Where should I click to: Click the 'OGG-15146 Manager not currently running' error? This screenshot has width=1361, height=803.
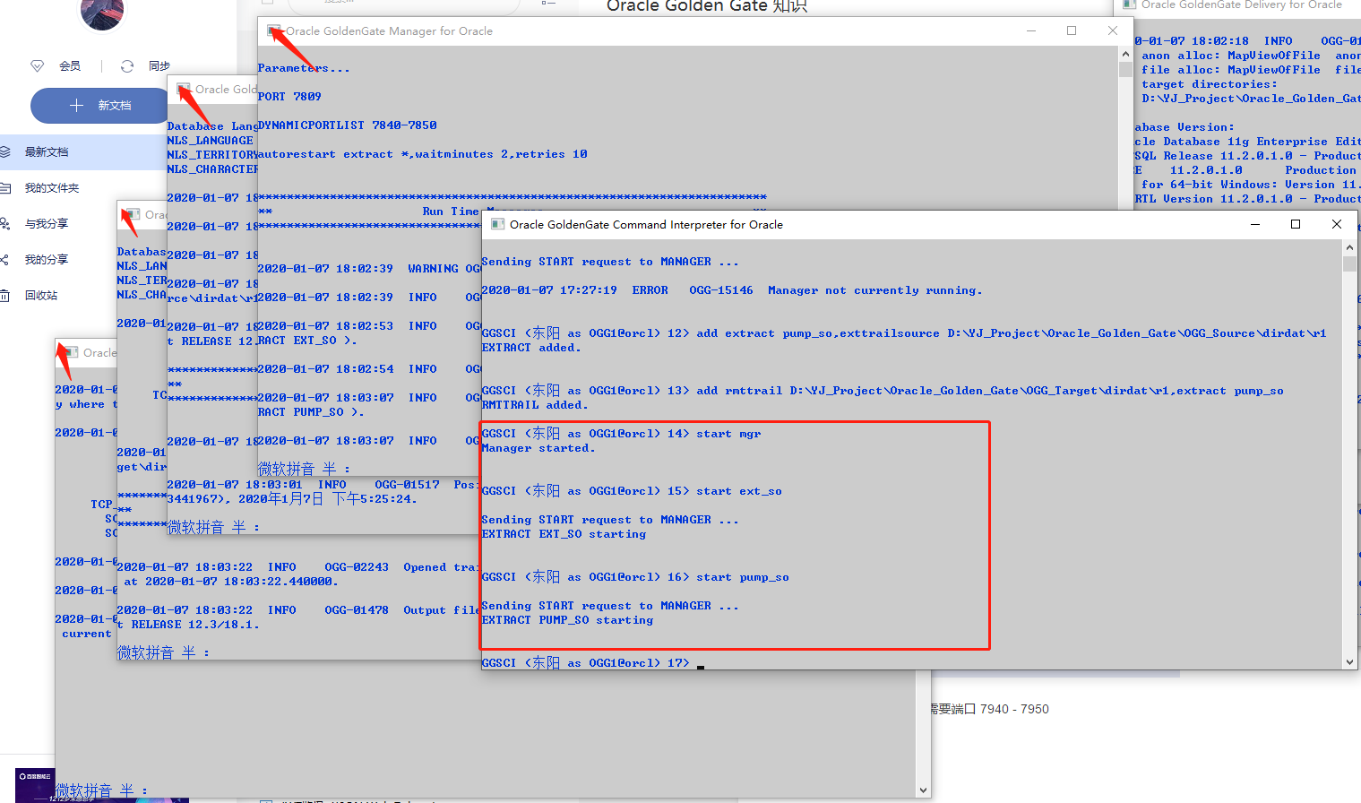732,290
